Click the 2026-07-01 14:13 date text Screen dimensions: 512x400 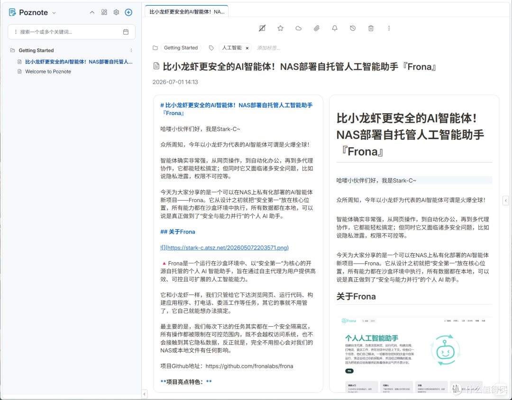click(175, 82)
